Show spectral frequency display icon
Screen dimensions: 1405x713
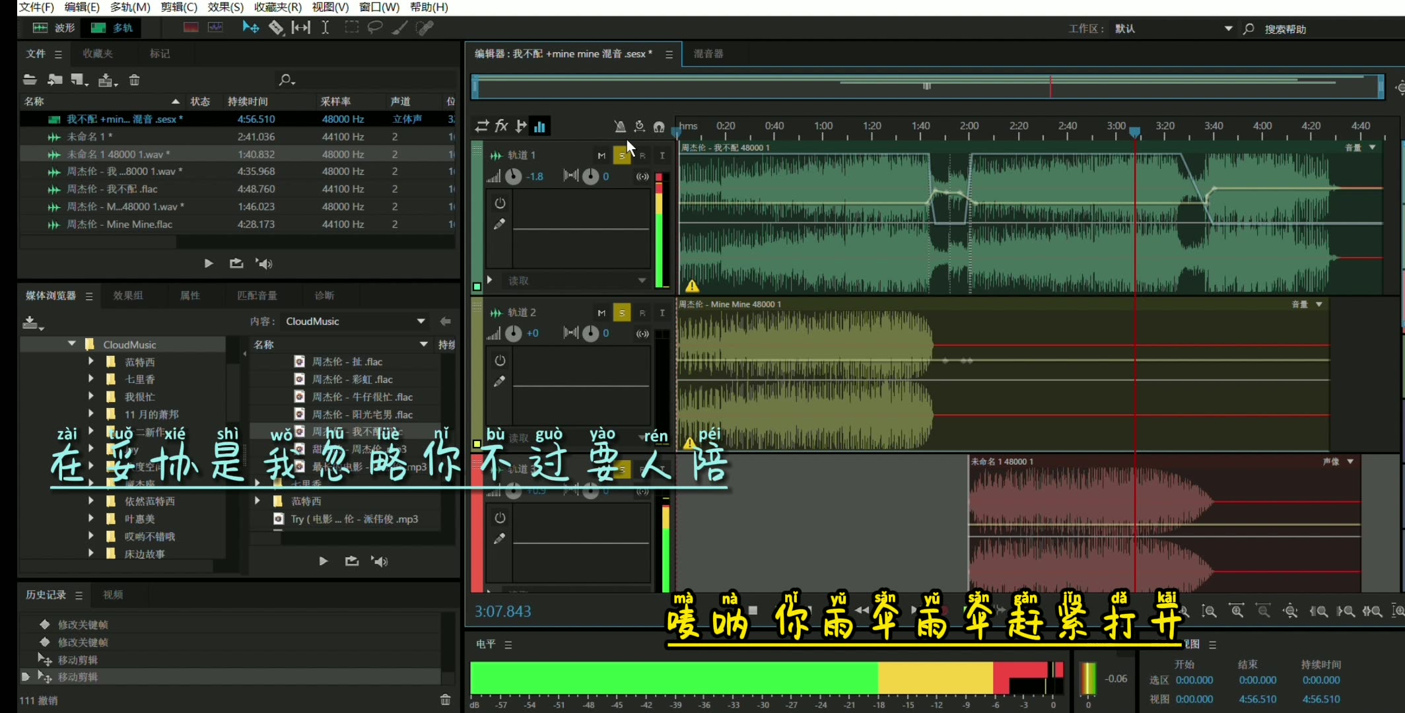191,28
